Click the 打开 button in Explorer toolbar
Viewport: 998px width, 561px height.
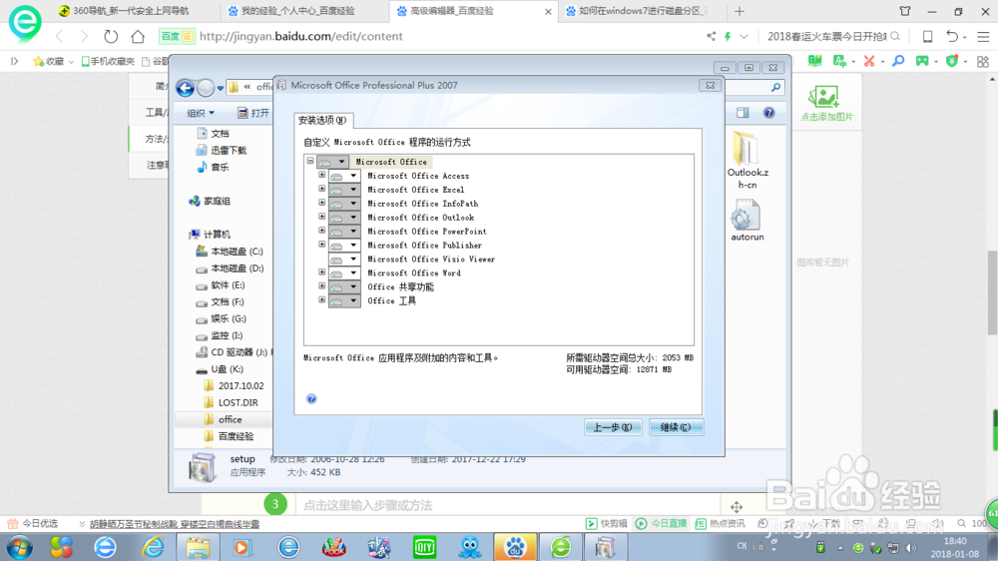tap(253, 114)
